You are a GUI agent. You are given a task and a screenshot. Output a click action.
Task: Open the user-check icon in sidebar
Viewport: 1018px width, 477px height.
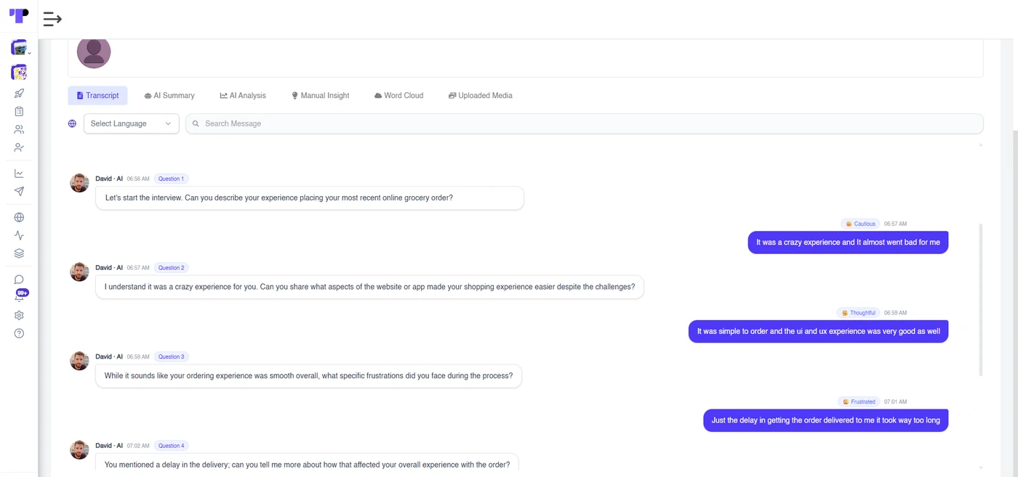[x=19, y=147]
